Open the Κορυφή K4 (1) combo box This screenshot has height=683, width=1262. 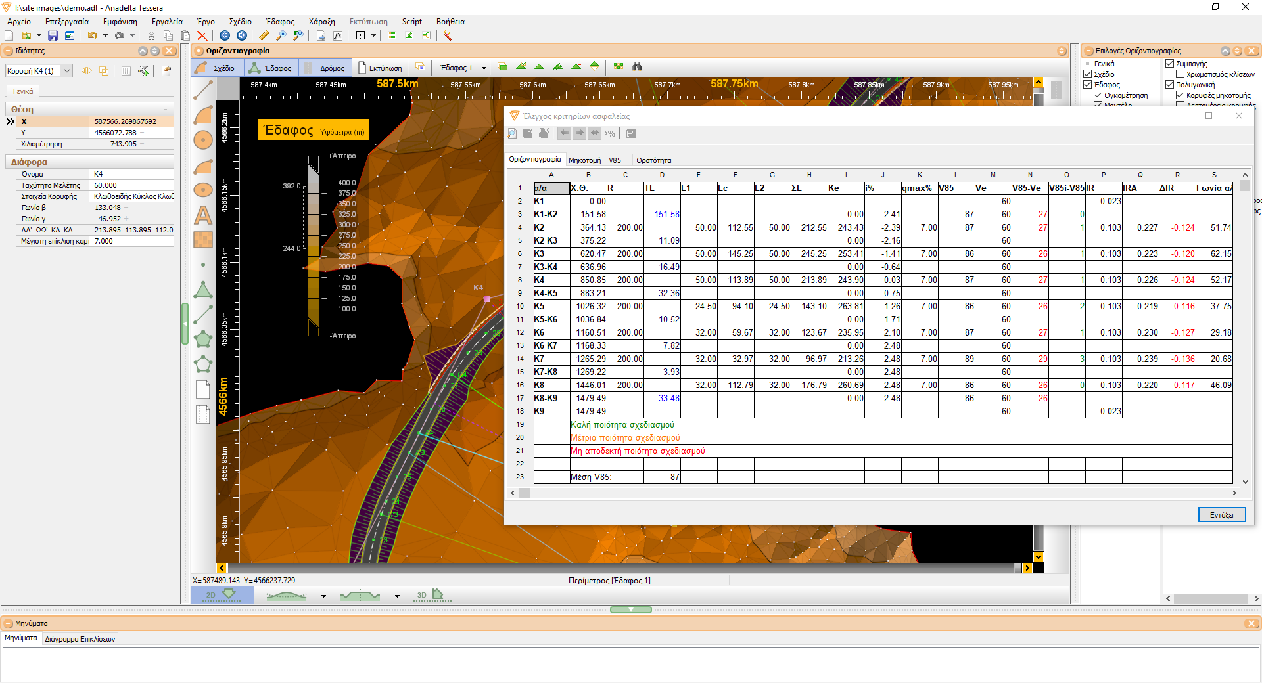39,71
